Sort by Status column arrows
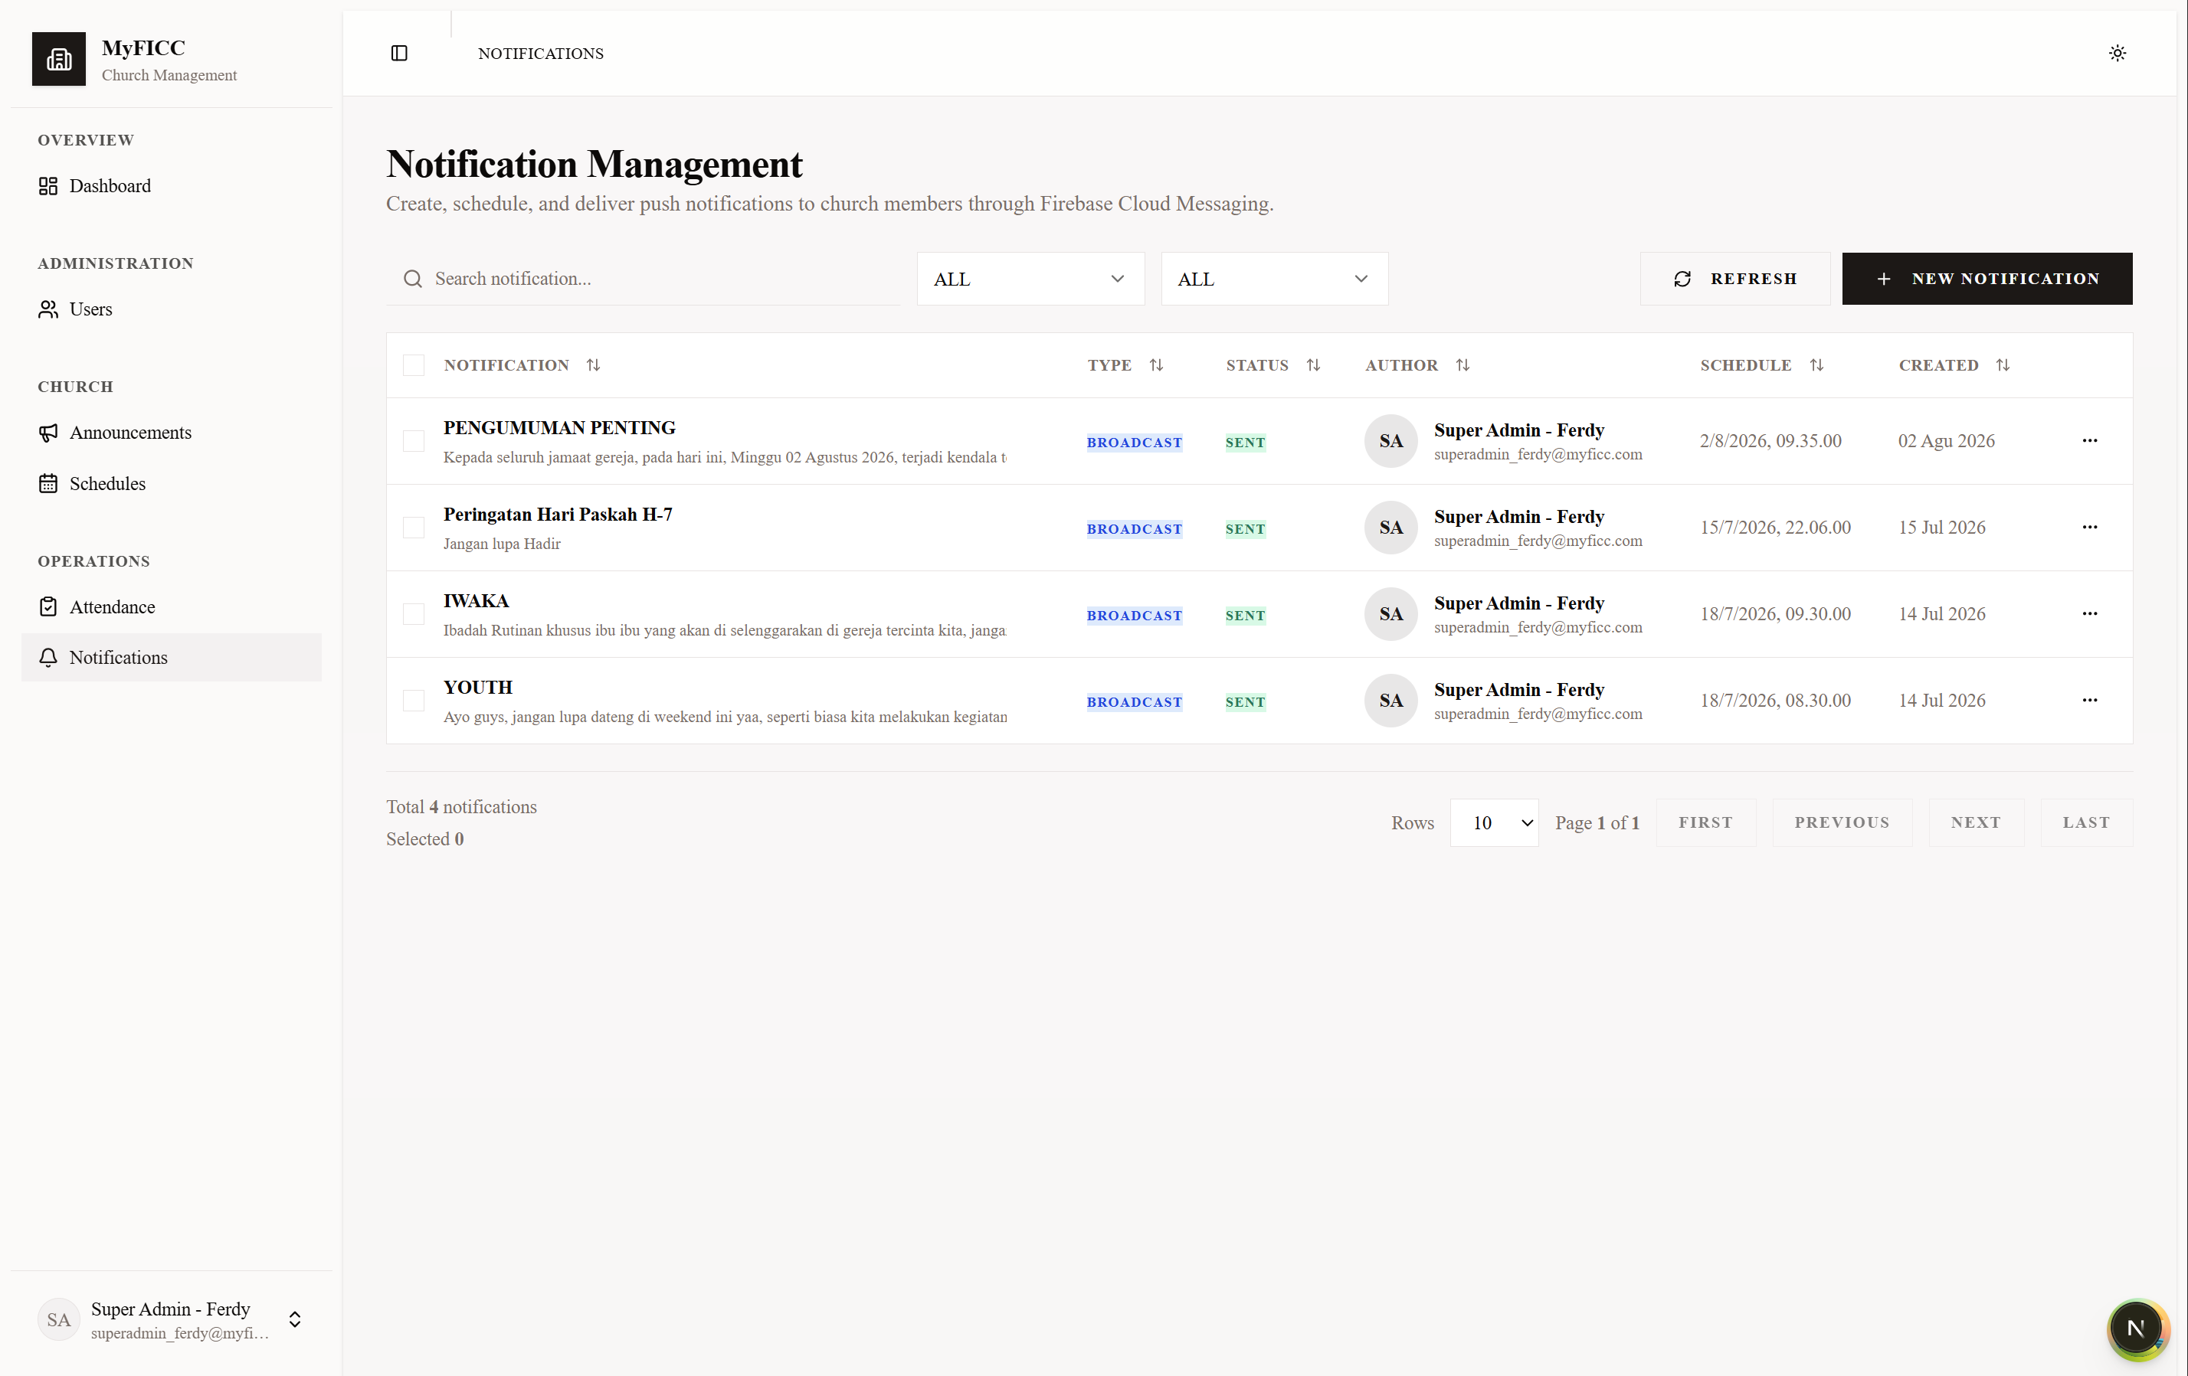 (1313, 365)
